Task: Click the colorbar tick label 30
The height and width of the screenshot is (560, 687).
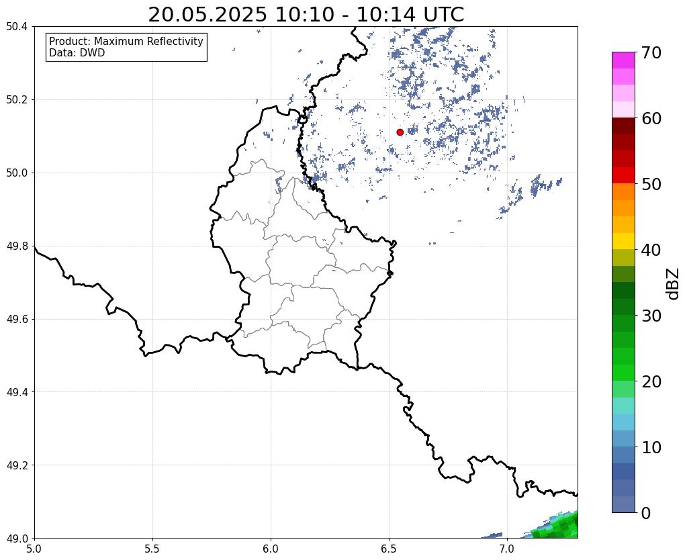Action: tap(651, 316)
